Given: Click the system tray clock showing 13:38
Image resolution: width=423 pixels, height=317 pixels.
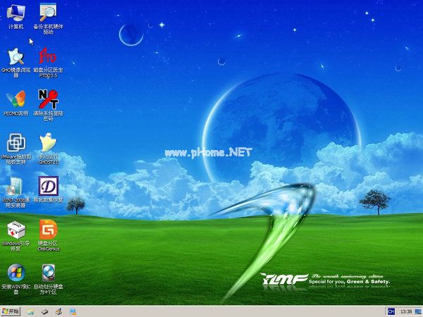Looking at the screenshot, I should 406,311.
